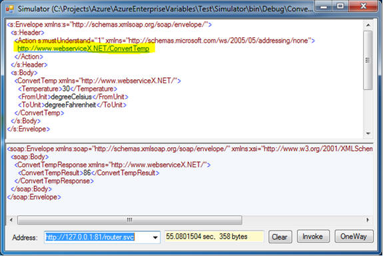
Task: Click the 55.0801504 sec, 358 bytes status field
Action: [214, 237]
